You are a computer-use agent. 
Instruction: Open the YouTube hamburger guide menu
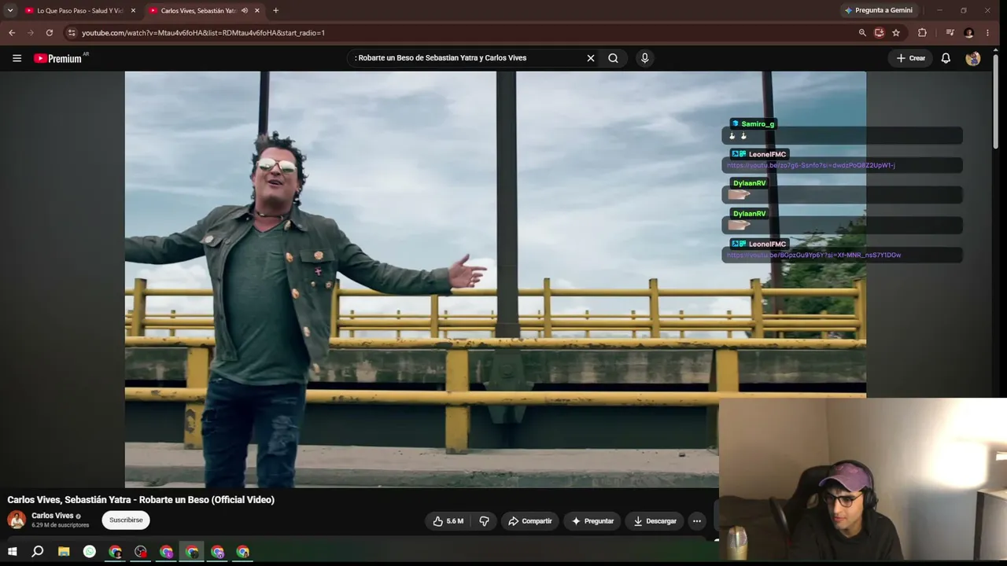click(17, 58)
